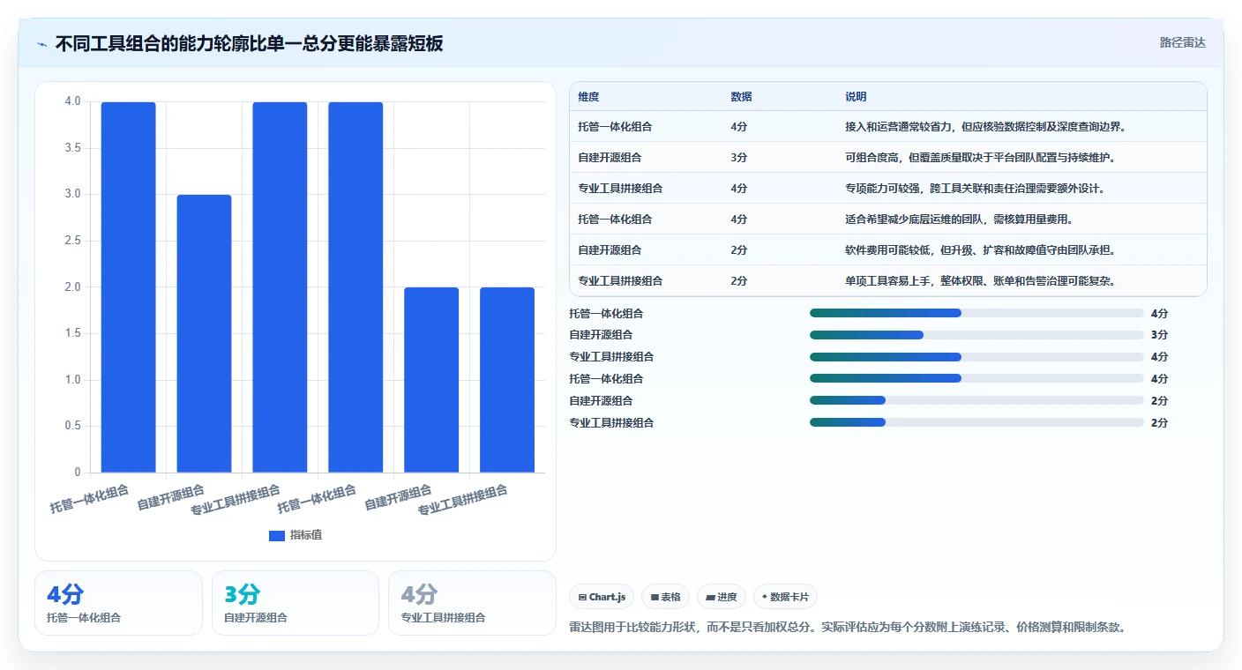This screenshot has width=1242, height=670.
Task: Select the row describing 可组合度高
Action: pos(887,158)
